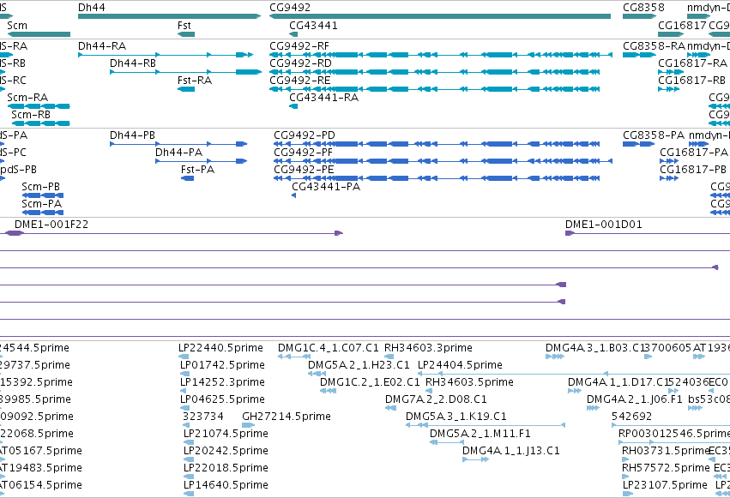The image size is (730, 498).
Task: Click the CG8358 gene label
Action: (x=643, y=8)
